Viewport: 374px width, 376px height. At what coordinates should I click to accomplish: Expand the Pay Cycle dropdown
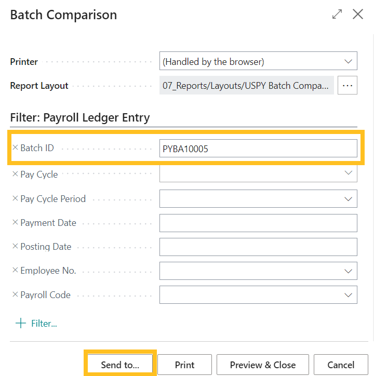348,173
